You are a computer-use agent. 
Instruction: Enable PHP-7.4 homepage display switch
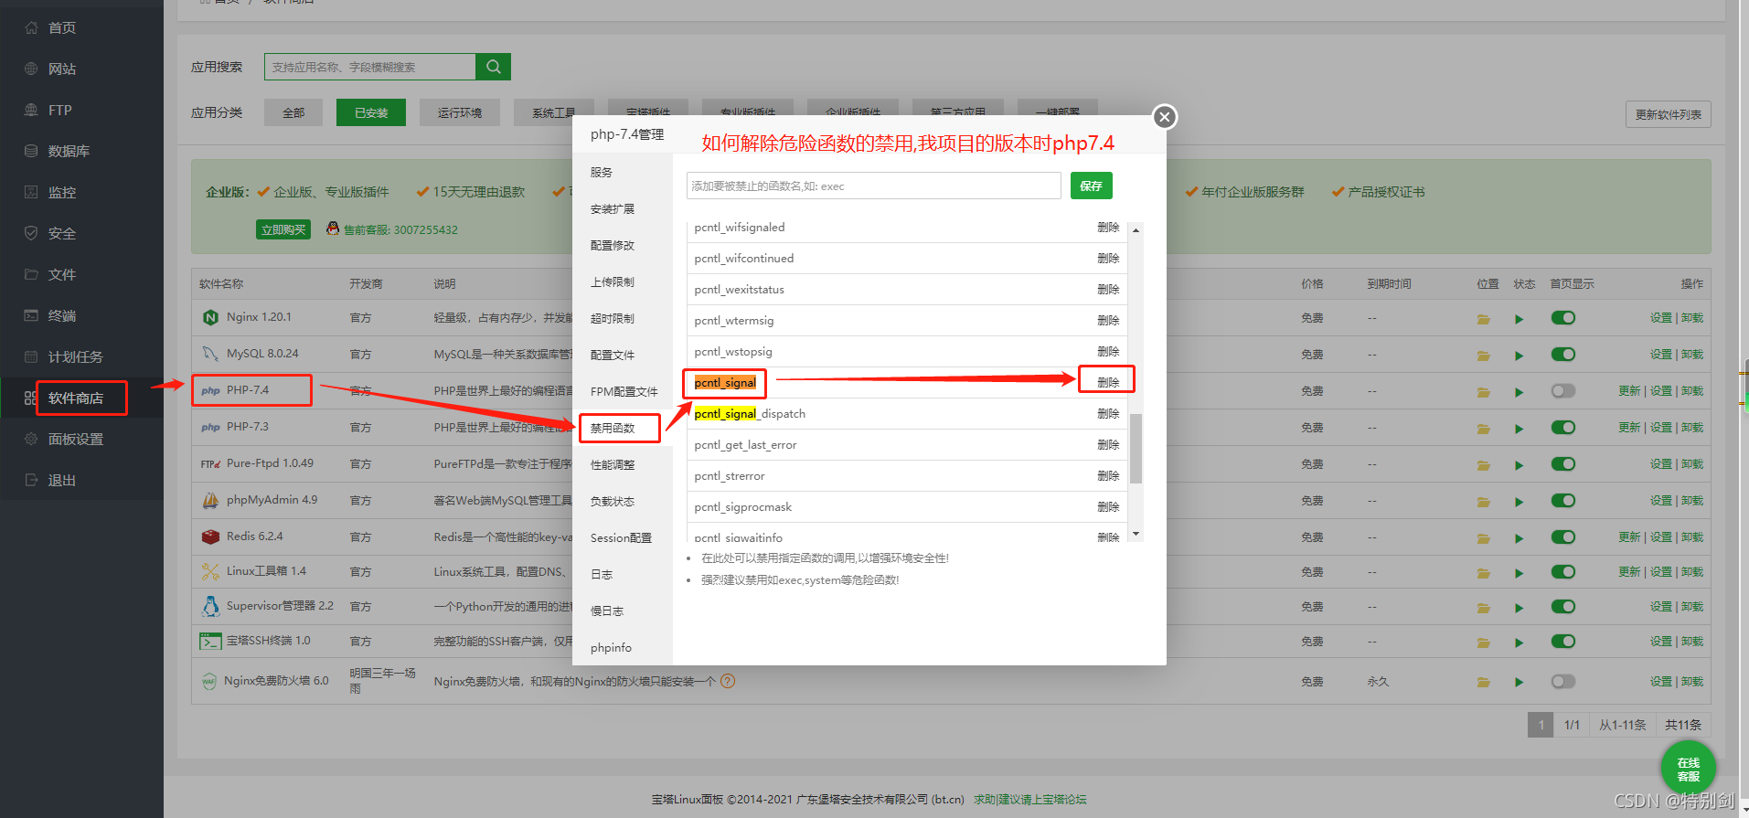(1563, 391)
